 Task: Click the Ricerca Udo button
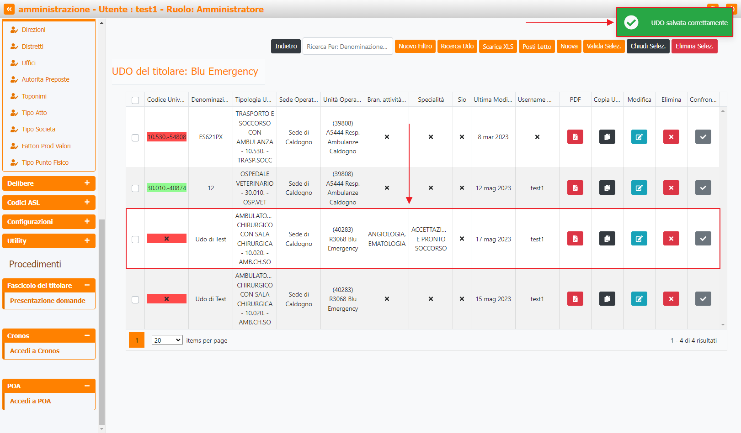[457, 46]
